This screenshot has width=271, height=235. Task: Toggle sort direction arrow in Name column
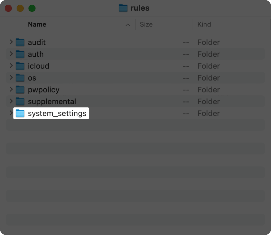coord(128,25)
